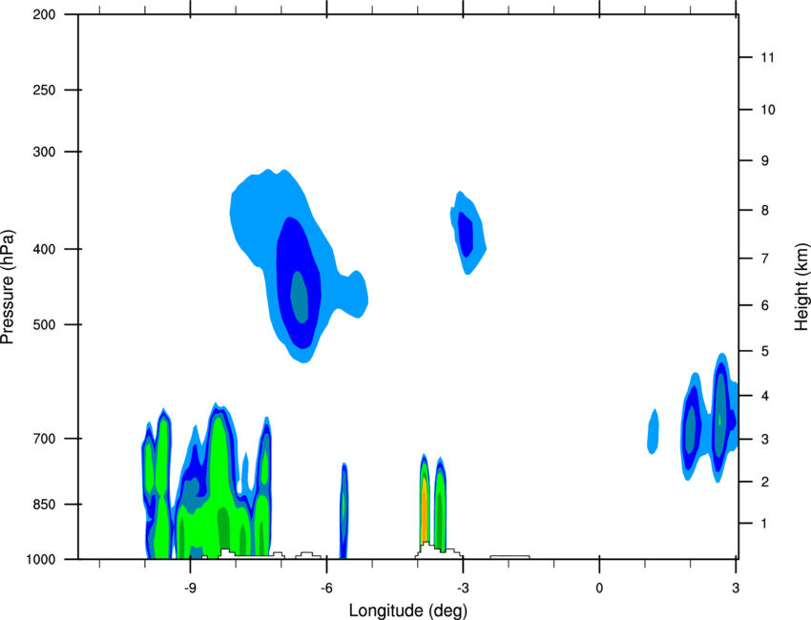Pick the -9 longitude tick label
Viewport: 811px width, 620px height.
pyautogui.click(x=190, y=588)
